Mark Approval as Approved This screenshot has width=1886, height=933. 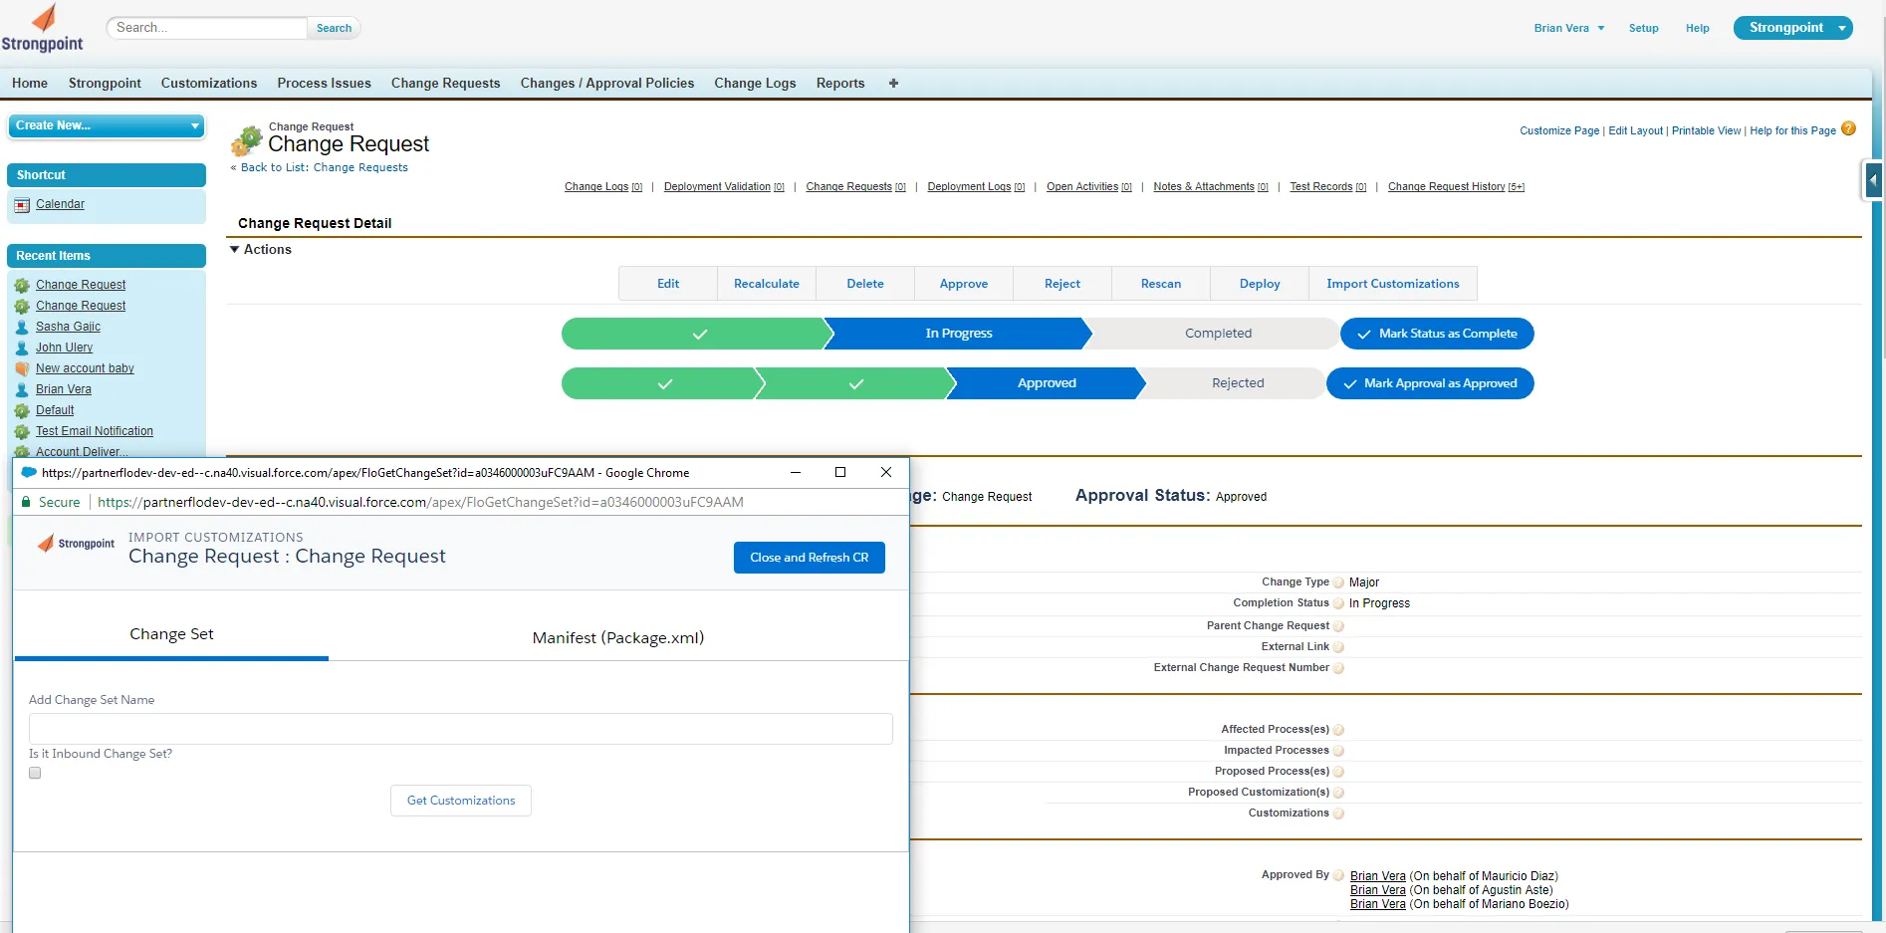tap(1430, 383)
